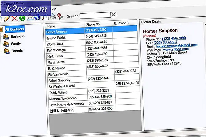Clear the search with the X button
Screen dimensions: 206x137
[113, 15]
